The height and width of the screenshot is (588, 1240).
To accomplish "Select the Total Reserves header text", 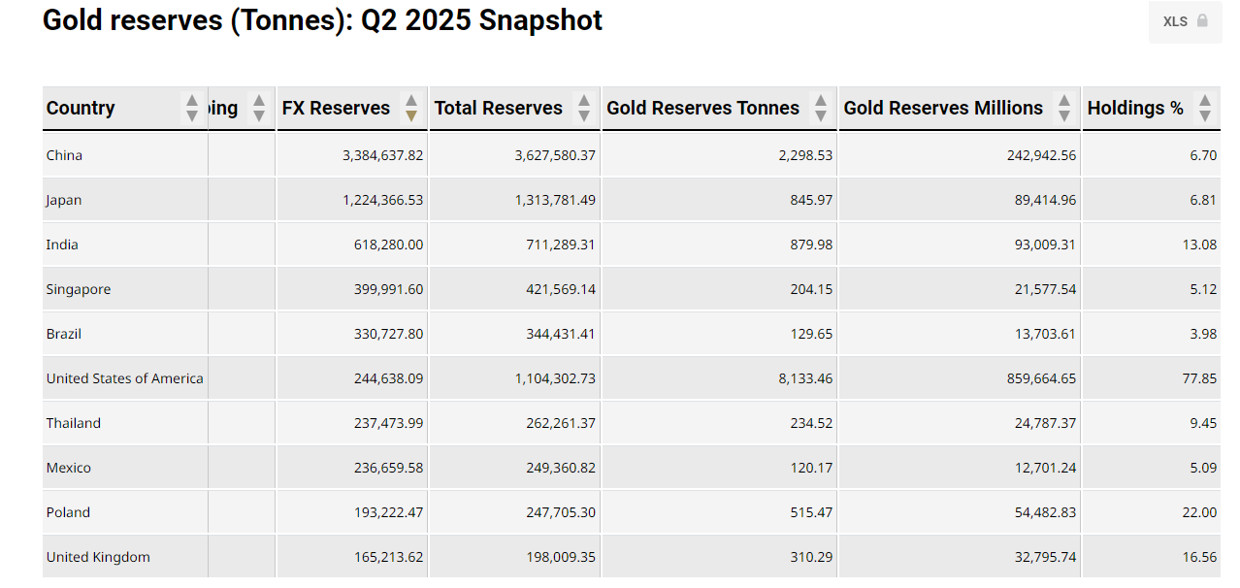I will pyautogui.click(x=498, y=108).
